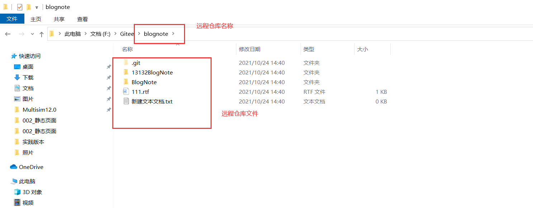This screenshot has width=533, height=208.
Task: Click the 视频 video icon
Action: [17, 203]
